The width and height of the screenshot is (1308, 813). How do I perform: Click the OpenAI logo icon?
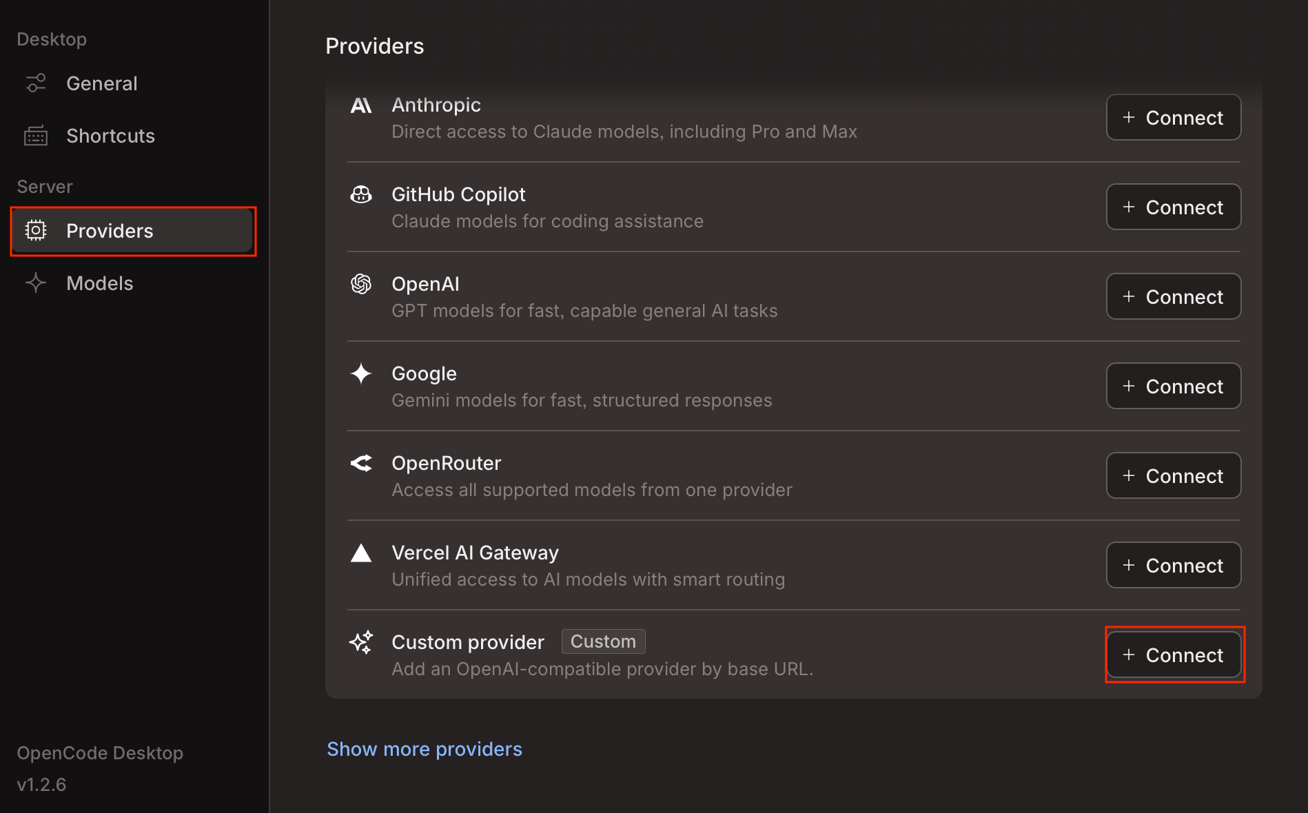coord(361,284)
